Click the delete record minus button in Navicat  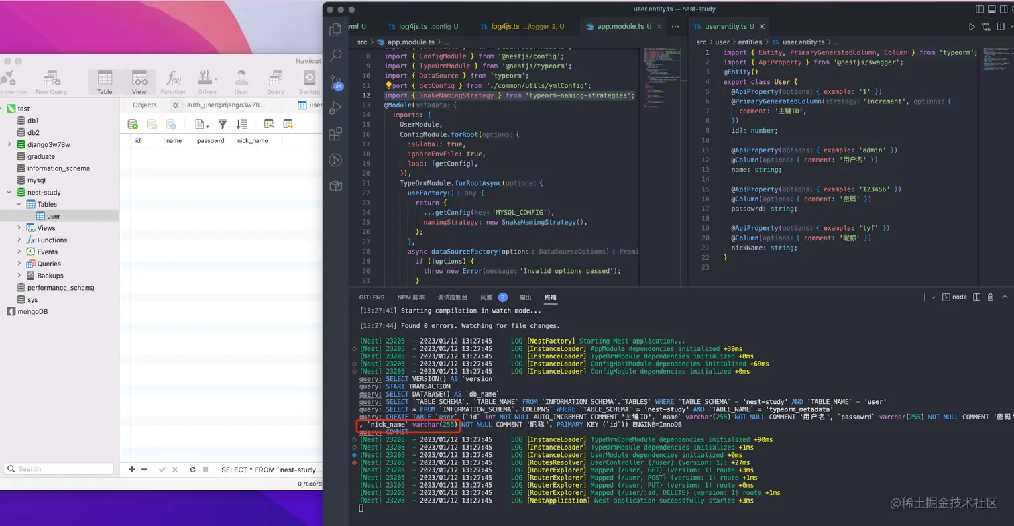click(x=144, y=470)
